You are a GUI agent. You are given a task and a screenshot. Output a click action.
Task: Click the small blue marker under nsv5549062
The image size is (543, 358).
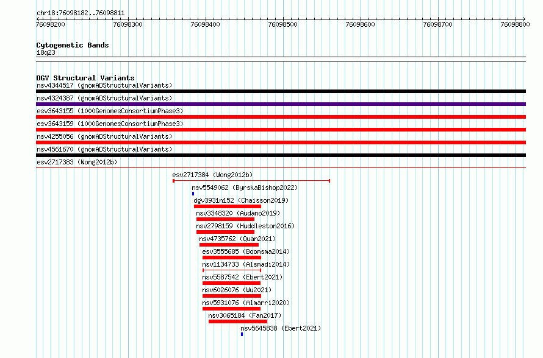tap(193, 194)
